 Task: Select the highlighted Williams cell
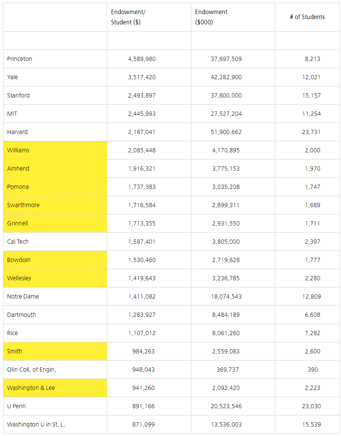point(18,150)
